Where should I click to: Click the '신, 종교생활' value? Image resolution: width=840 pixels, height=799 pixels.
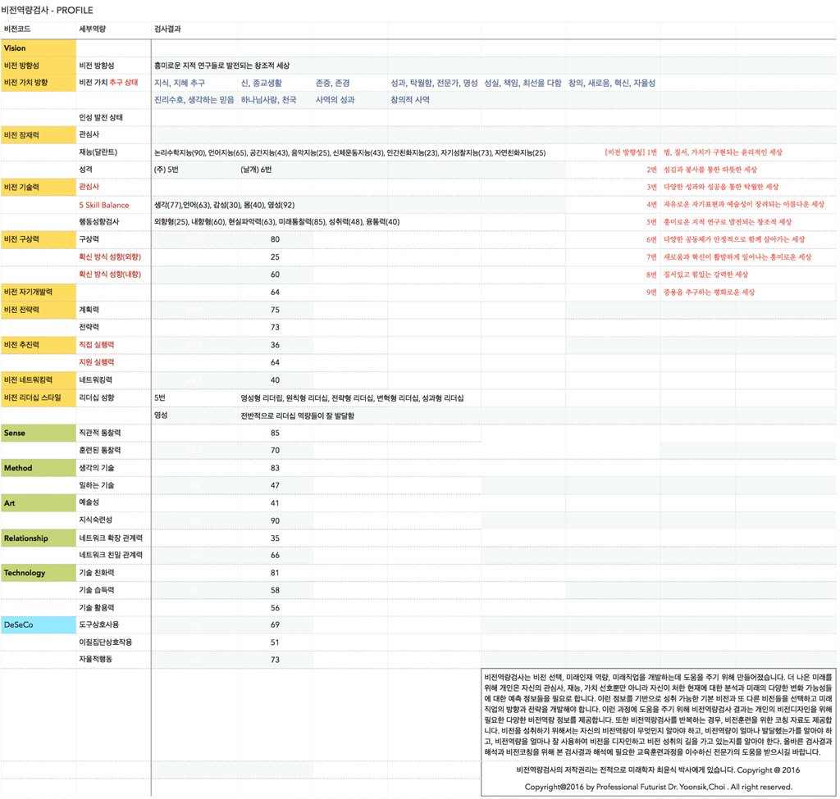click(x=262, y=83)
